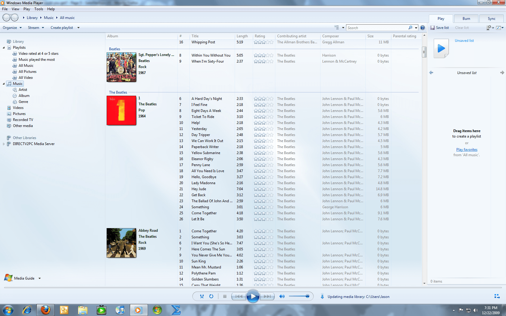Open Internet Explorer from the taskbar
Viewport: 506px width, 316px height.
tap(27, 310)
